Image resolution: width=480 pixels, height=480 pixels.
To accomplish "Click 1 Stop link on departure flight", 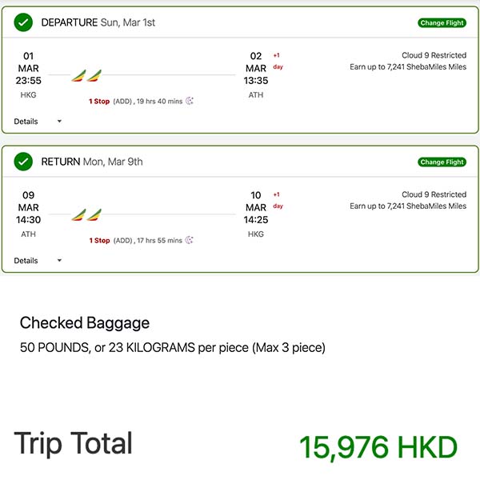I will pos(99,102).
